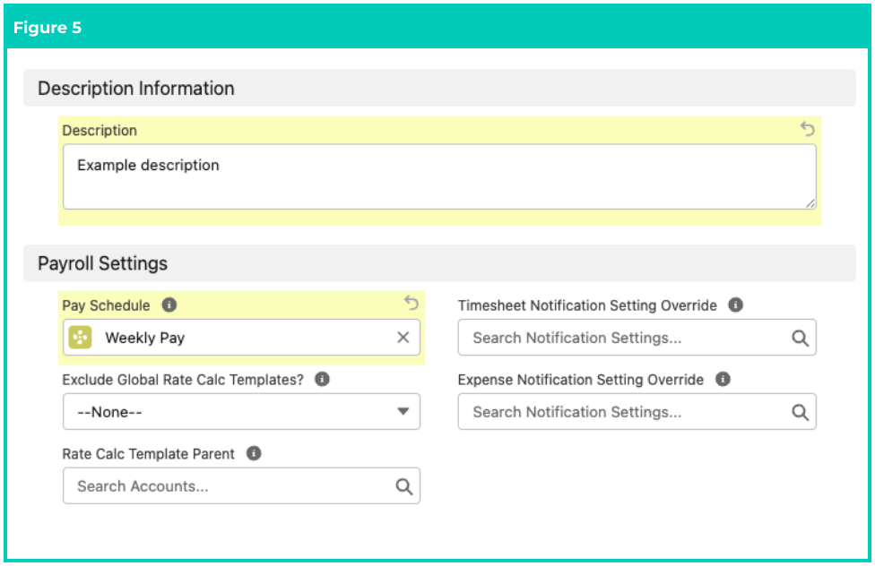Click into the Description text area
This screenshot has height=566, width=875.
pos(439,176)
